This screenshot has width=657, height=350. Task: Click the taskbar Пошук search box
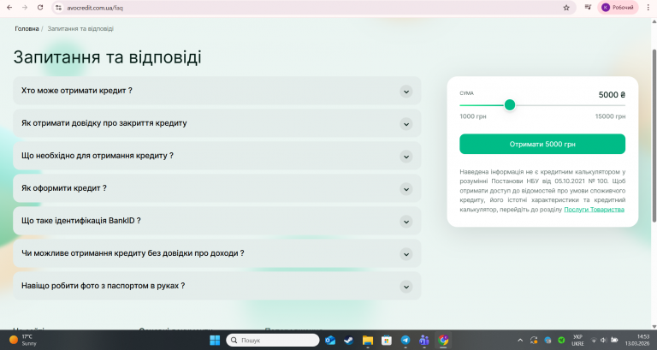click(273, 340)
